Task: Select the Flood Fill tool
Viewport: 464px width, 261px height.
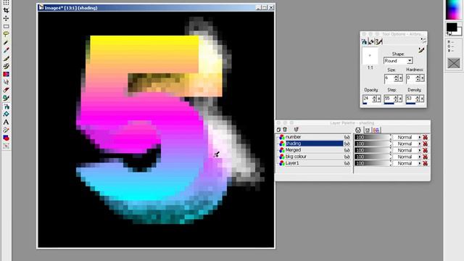Action: pyautogui.click(x=6, y=115)
